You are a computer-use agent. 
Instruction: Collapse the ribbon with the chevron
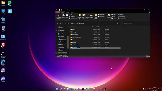tap(147, 12)
